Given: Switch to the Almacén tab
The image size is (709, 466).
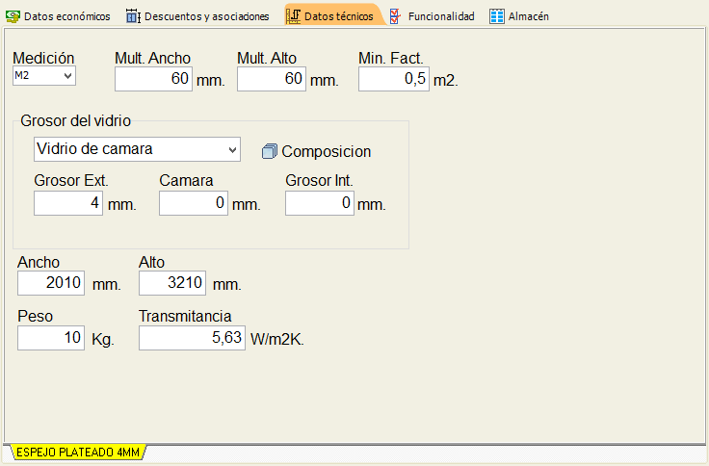Looking at the screenshot, I should pyautogui.click(x=519, y=16).
